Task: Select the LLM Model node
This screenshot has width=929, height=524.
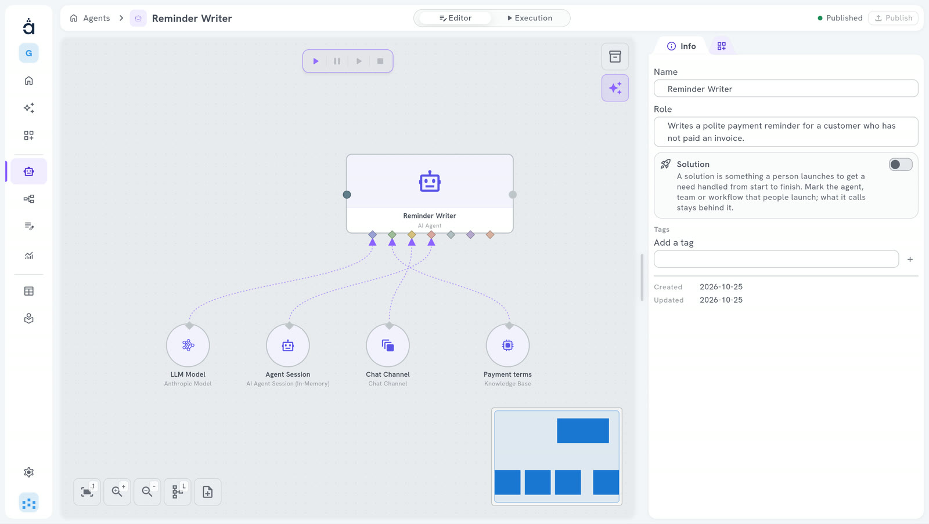Action: [188, 345]
